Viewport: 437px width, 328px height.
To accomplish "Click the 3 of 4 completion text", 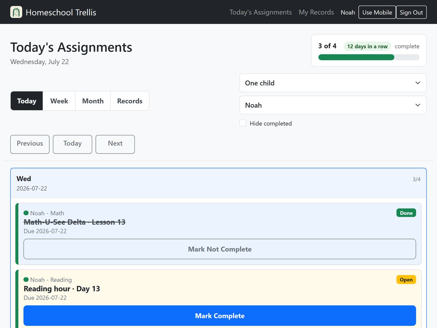I will point(327,46).
